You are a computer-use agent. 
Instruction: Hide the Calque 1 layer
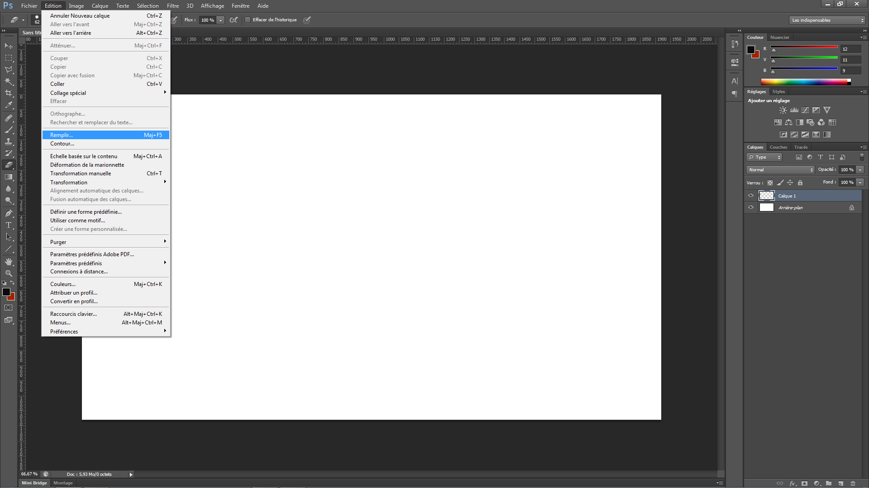(751, 196)
